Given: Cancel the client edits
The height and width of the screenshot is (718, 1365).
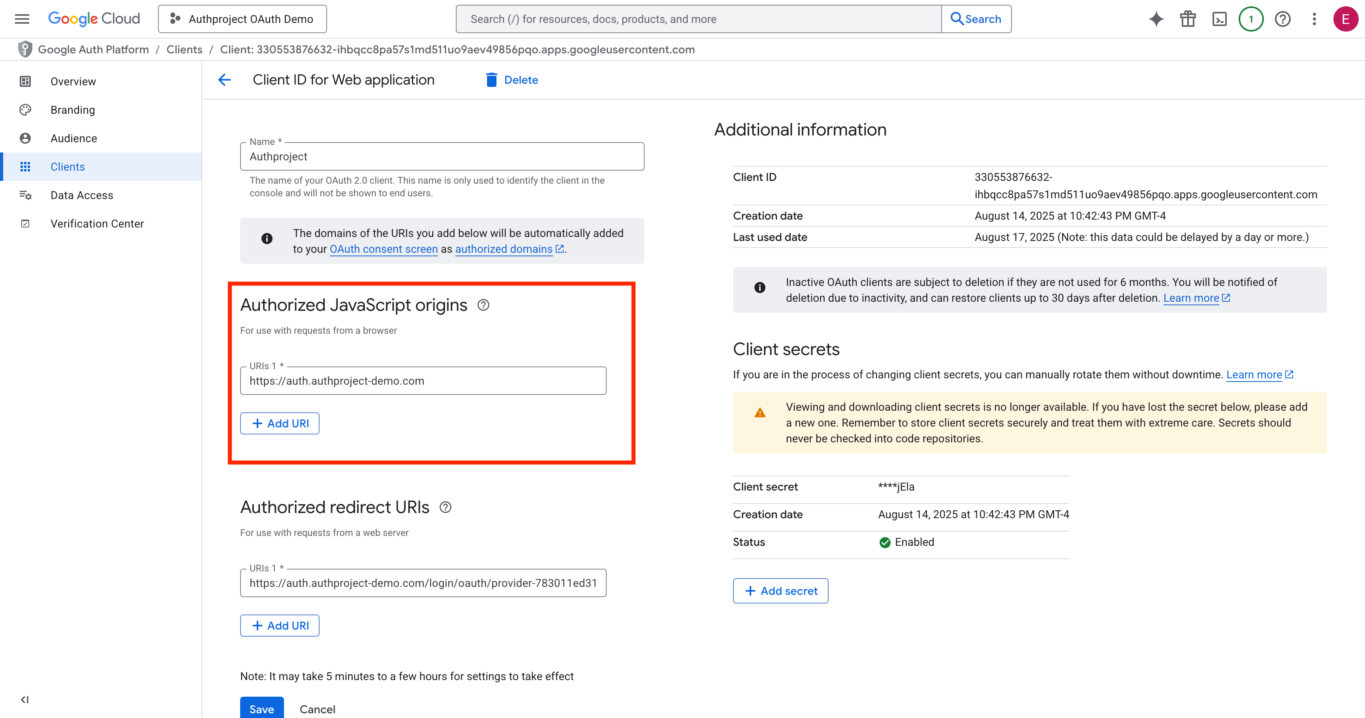Looking at the screenshot, I should tap(318, 710).
